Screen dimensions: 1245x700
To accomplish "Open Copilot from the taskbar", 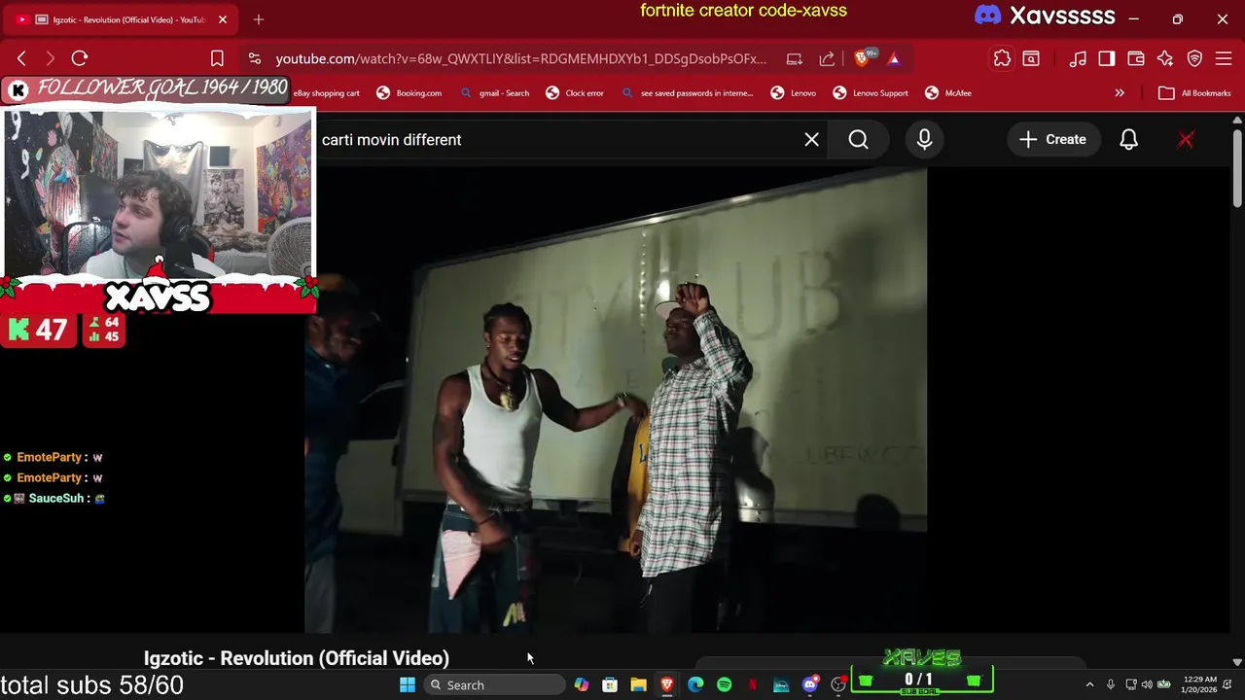I will click(582, 685).
